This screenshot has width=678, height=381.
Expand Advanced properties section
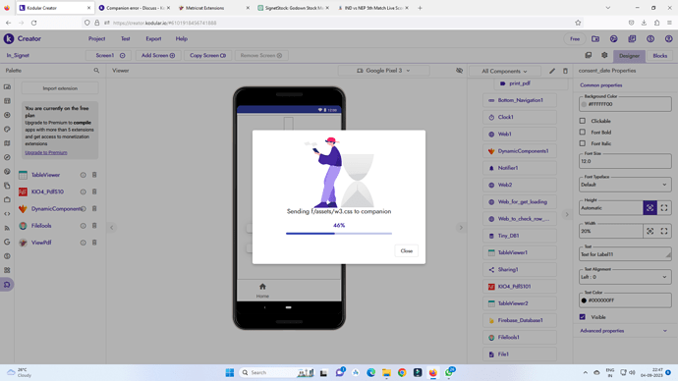click(x=624, y=331)
